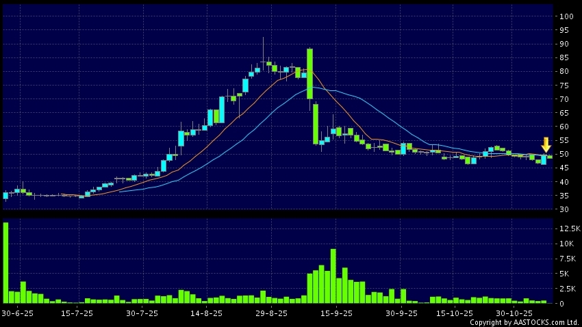
Task: Click the 2.5K volume axis label
Action: coord(567,288)
